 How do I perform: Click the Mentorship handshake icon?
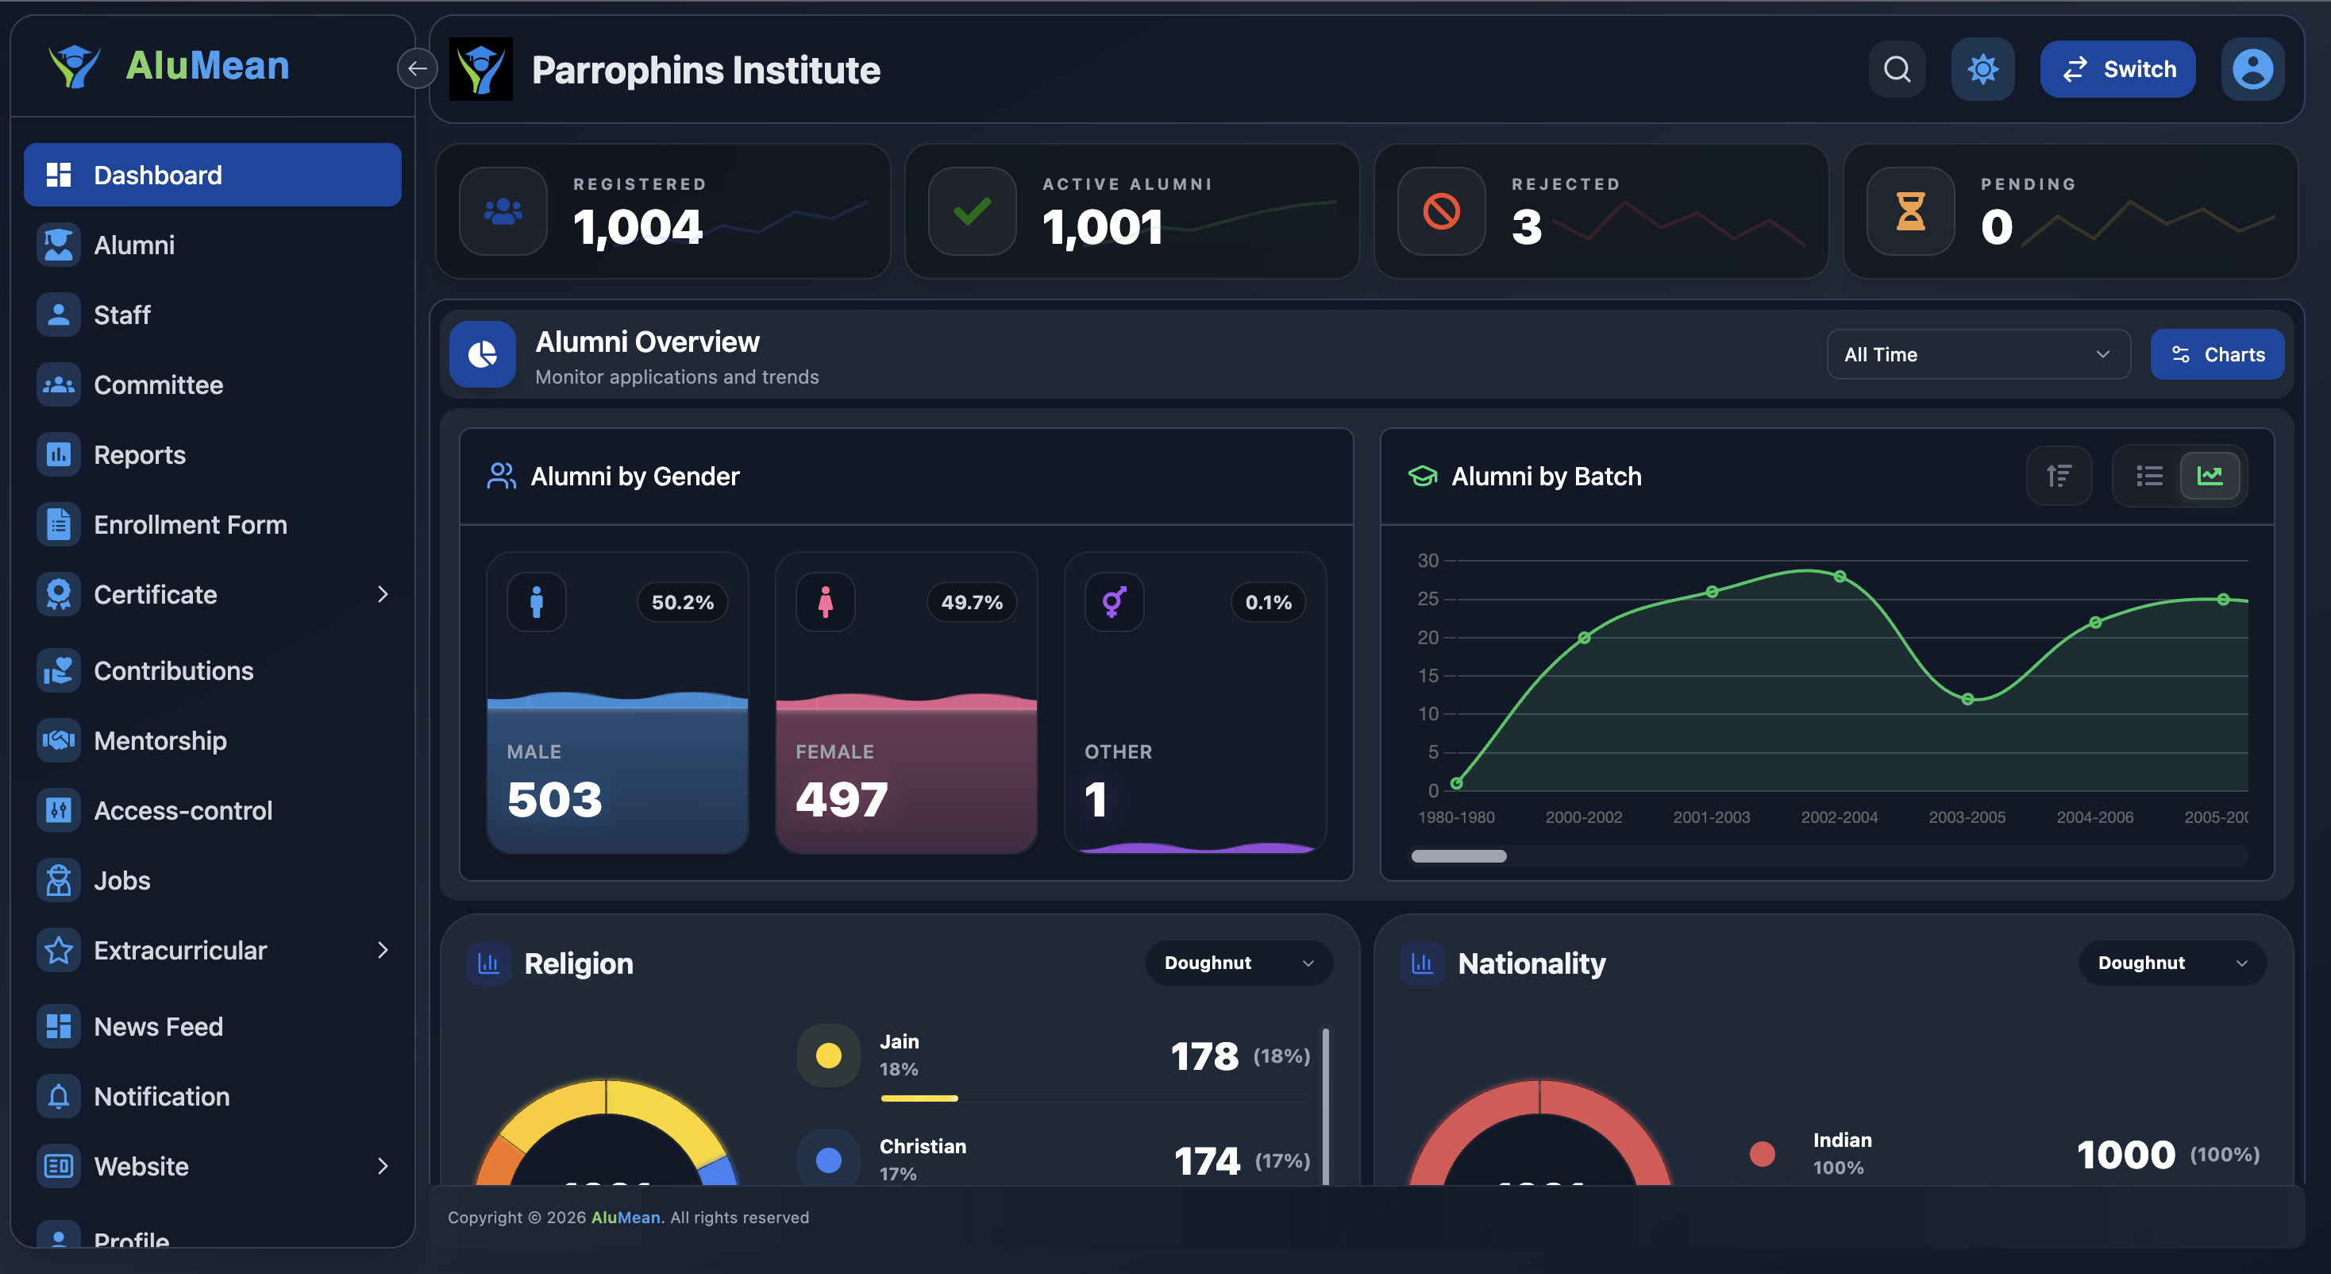pyautogui.click(x=58, y=739)
